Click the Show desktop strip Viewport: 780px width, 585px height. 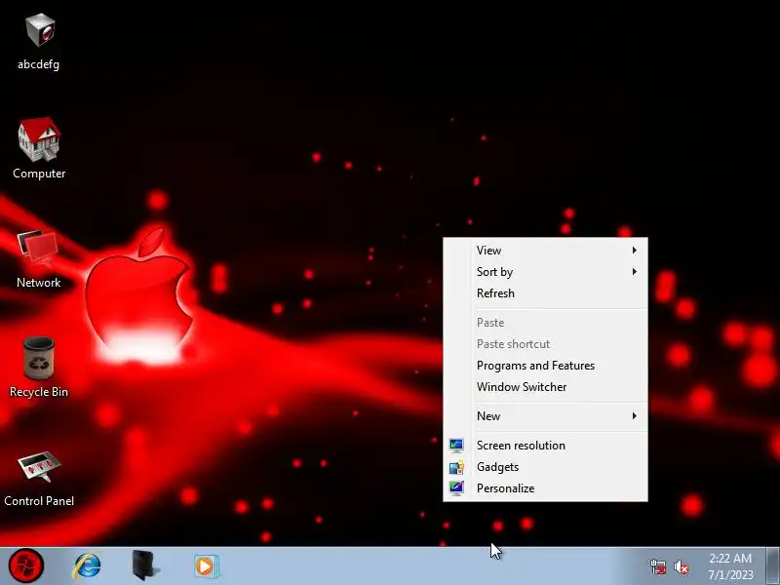(772, 565)
